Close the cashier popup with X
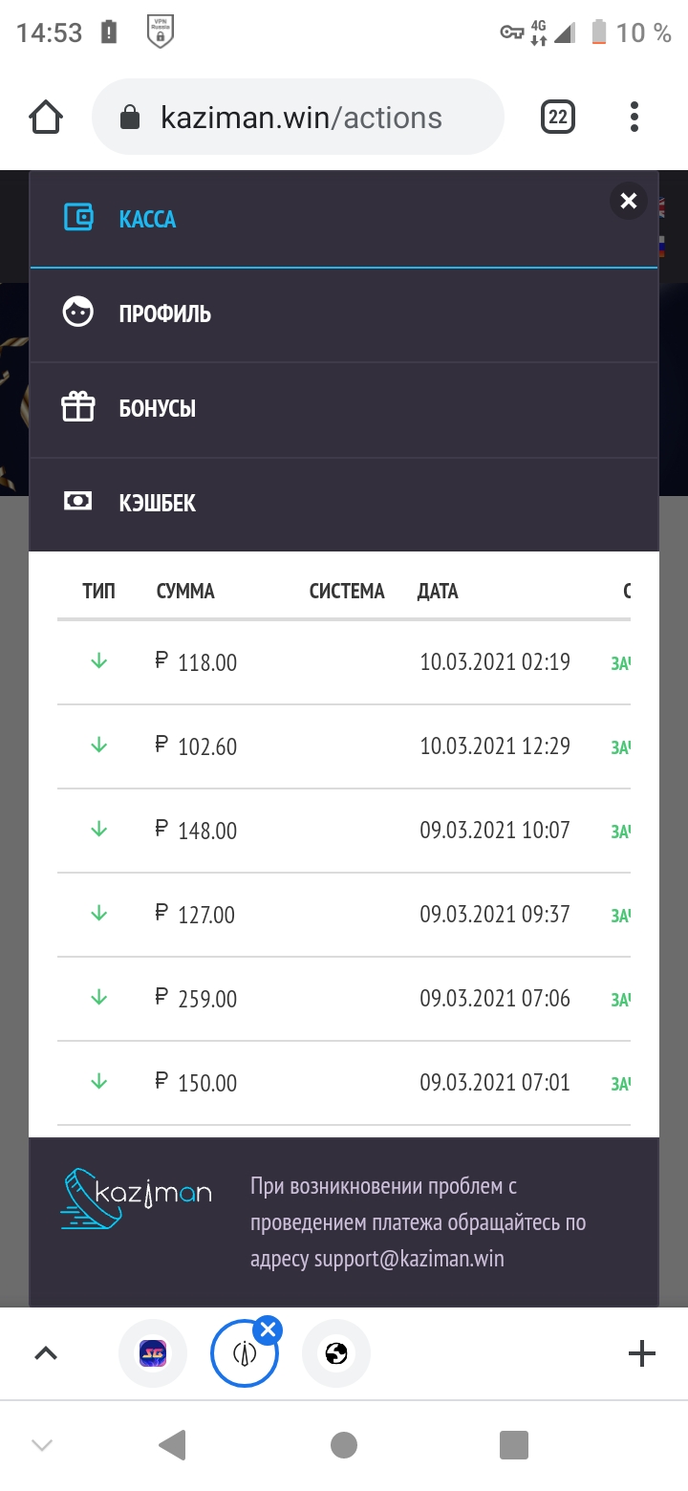 coord(628,201)
